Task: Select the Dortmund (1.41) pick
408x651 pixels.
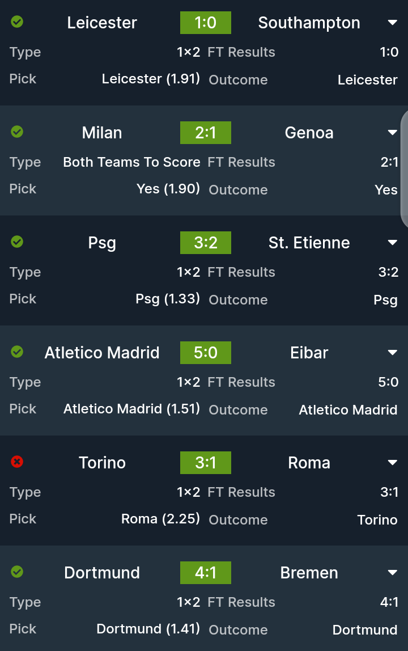Action: pyautogui.click(x=148, y=629)
